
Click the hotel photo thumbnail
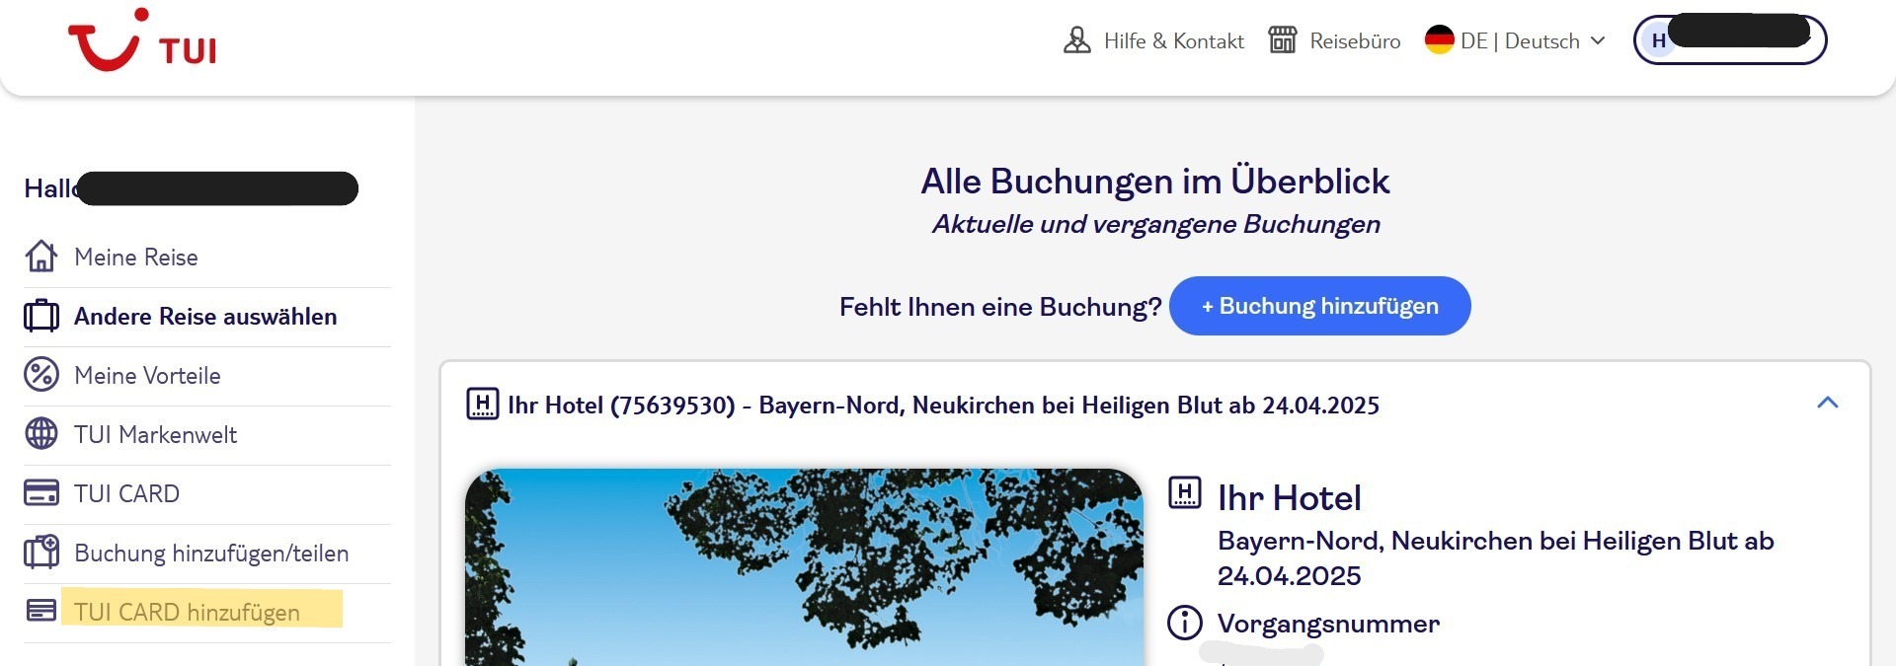pyautogui.click(x=804, y=566)
